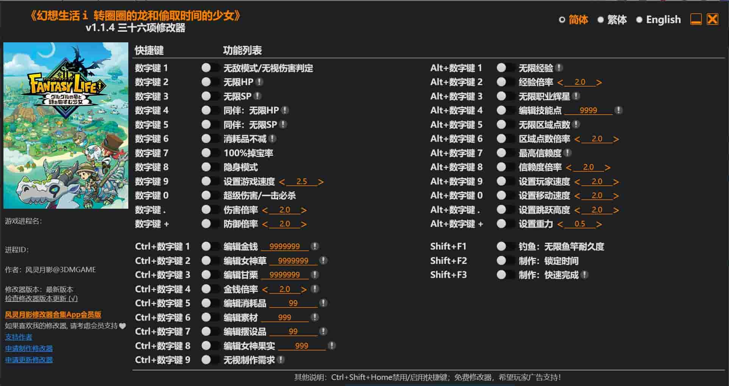Click the info icon beside 编辑技能点
The height and width of the screenshot is (386, 729).
[x=618, y=110]
